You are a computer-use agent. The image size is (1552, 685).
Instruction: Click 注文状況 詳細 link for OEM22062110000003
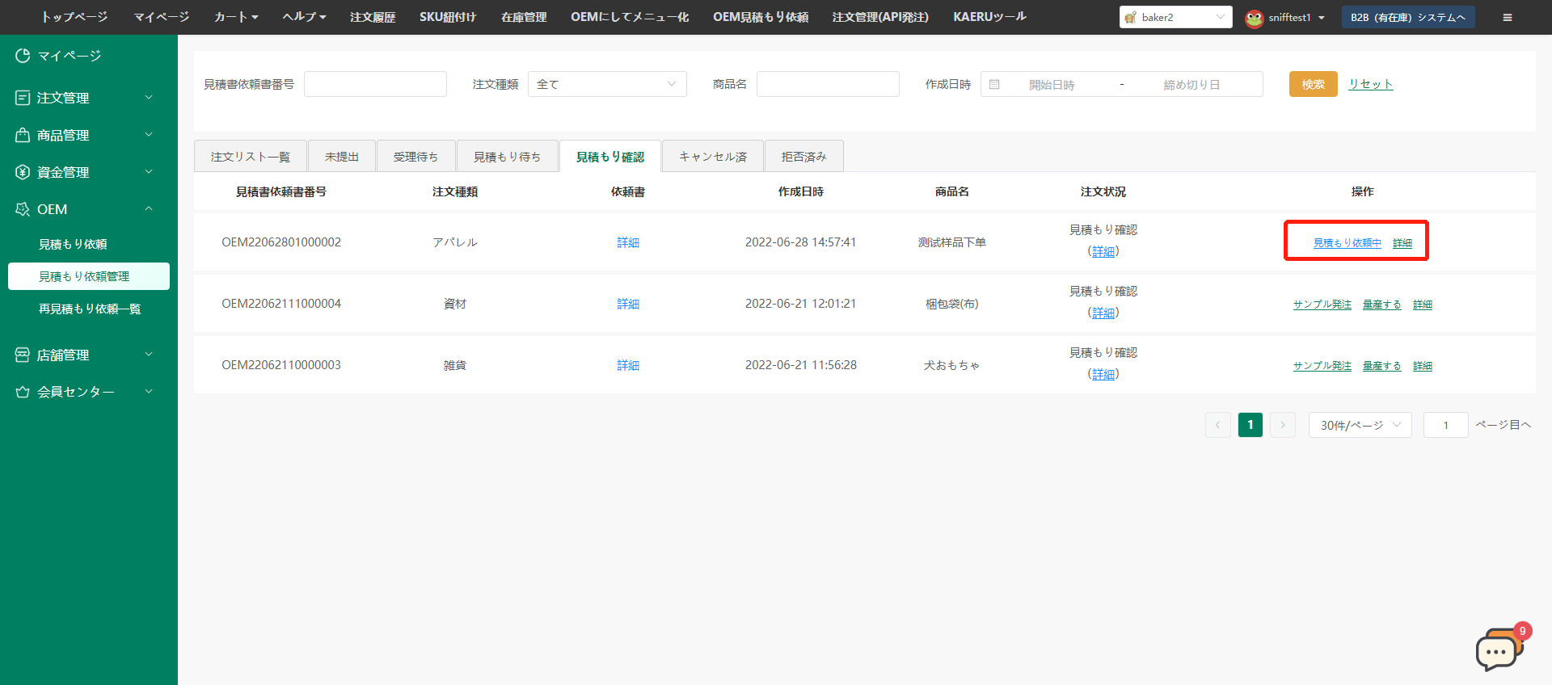1103,374
